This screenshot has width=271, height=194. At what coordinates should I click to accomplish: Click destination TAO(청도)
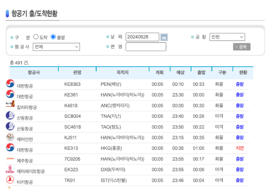click(111, 127)
